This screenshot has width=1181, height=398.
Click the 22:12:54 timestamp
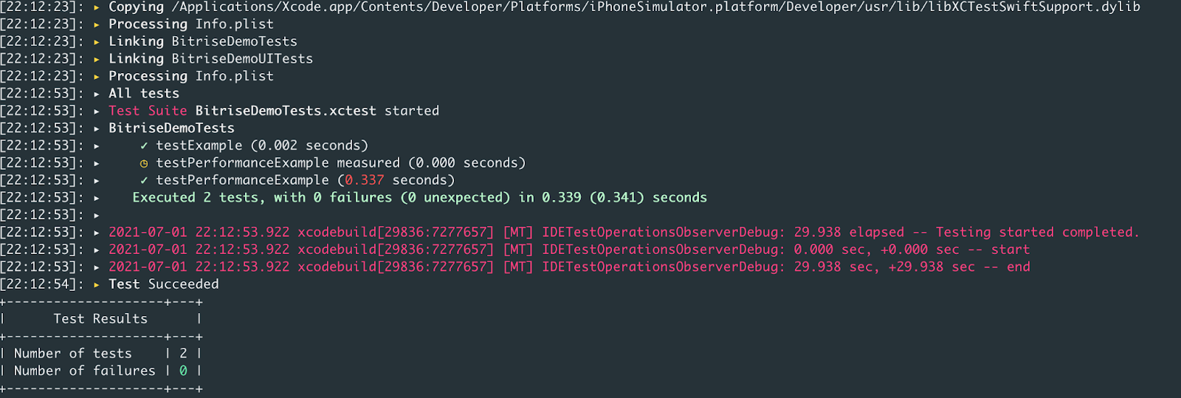coord(41,284)
